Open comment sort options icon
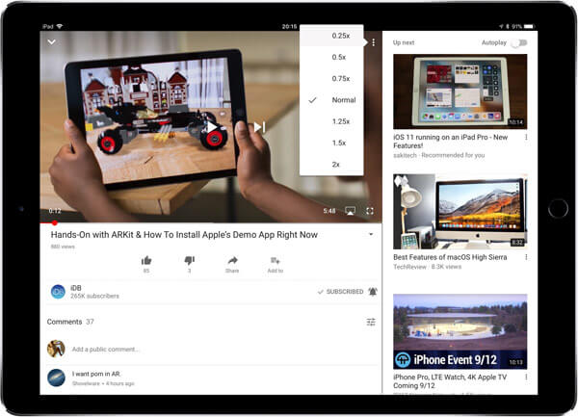 [371, 323]
